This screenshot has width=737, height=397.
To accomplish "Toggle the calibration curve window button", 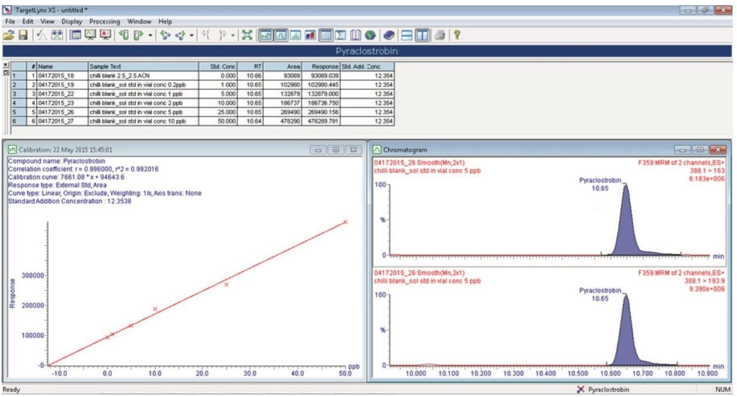I will [265, 36].
